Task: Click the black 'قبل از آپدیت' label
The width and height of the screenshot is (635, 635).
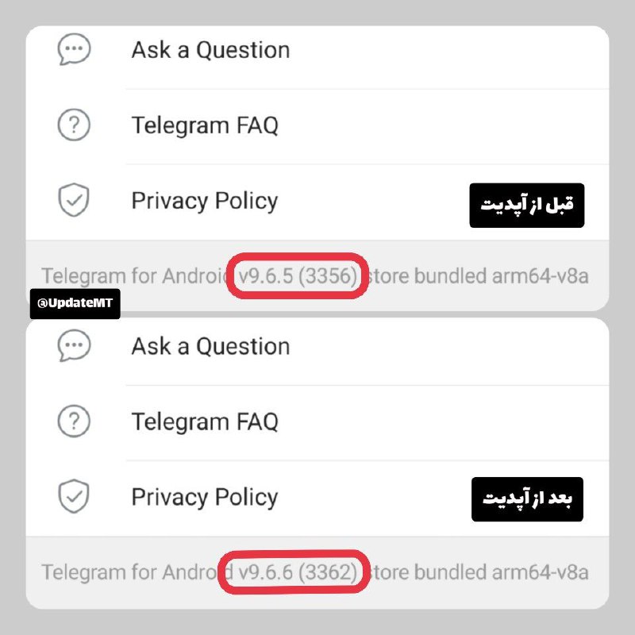Action: click(x=527, y=206)
